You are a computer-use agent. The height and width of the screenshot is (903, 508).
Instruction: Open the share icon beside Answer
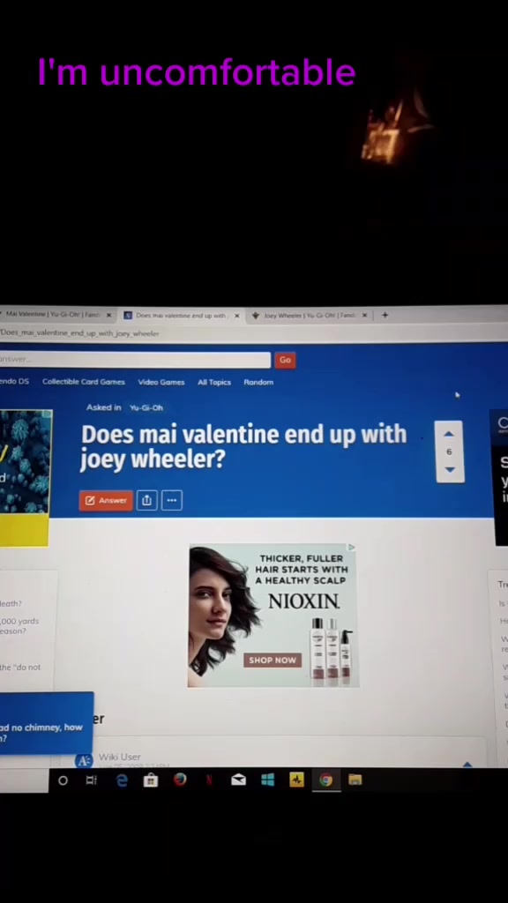pos(147,501)
